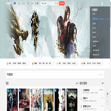Click the upper floating side button
The image size is (111, 111).
(x=108, y=94)
